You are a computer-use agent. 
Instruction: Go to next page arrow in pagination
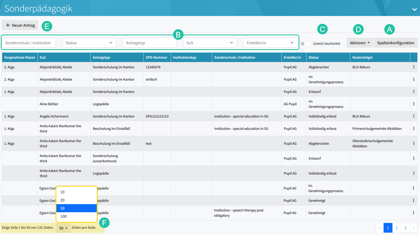tap(413, 228)
